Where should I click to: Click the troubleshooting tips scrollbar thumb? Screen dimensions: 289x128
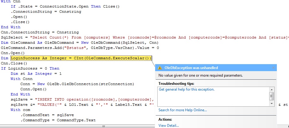[x=272, y=96]
